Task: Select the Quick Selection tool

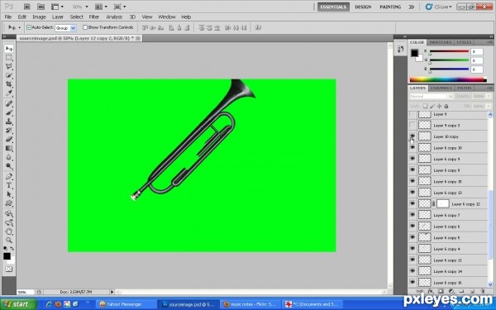Action: (x=9, y=75)
